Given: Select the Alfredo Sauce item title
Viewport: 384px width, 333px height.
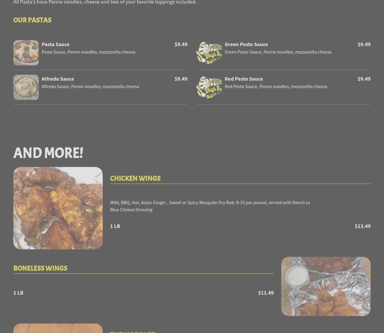Looking at the screenshot, I should [x=58, y=79].
